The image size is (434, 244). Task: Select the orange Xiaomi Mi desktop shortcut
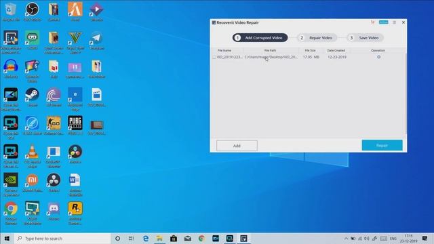pyautogui.click(x=33, y=182)
